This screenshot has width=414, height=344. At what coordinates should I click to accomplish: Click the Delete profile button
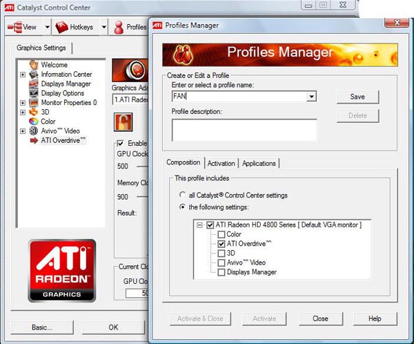(x=357, y=116)
